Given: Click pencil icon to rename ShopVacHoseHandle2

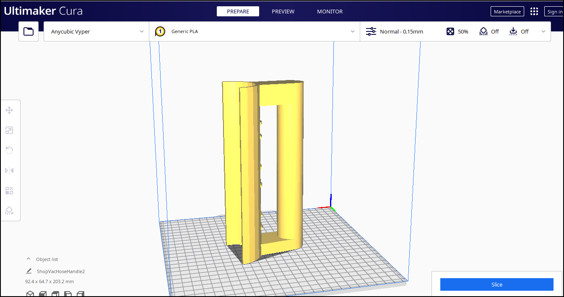Looking at the screenshot, I should 29,271.
